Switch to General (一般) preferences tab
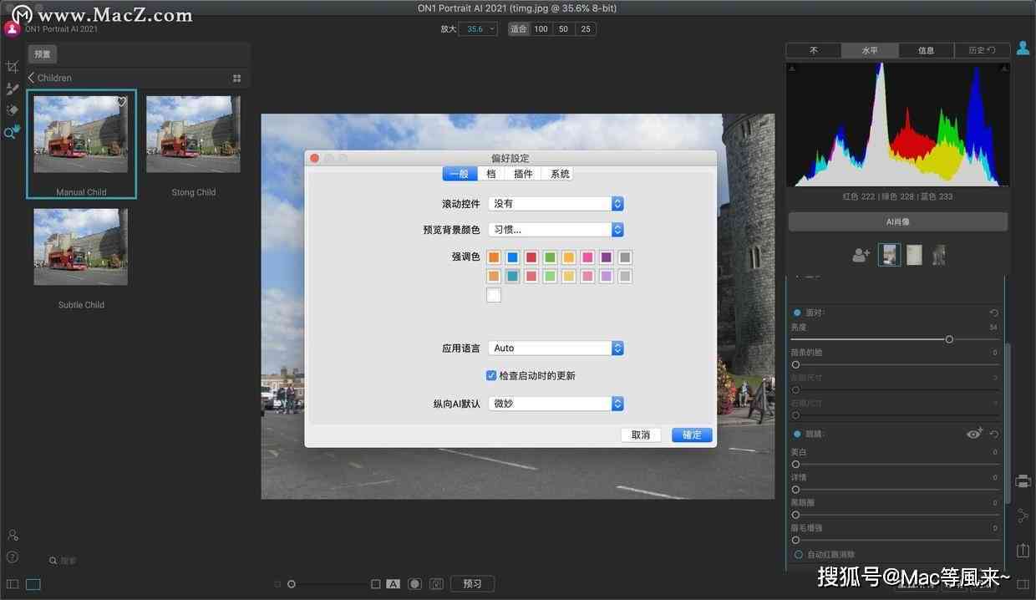This screenshot has width=1036, height=600. (460, 174)
